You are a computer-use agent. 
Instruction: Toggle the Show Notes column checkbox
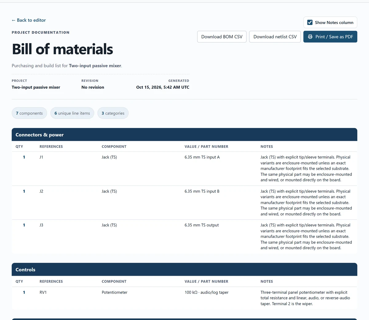[310, 22]
